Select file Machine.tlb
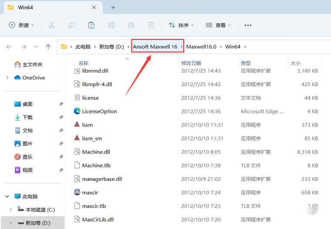 pyautogui.click(x=96, y=166)
